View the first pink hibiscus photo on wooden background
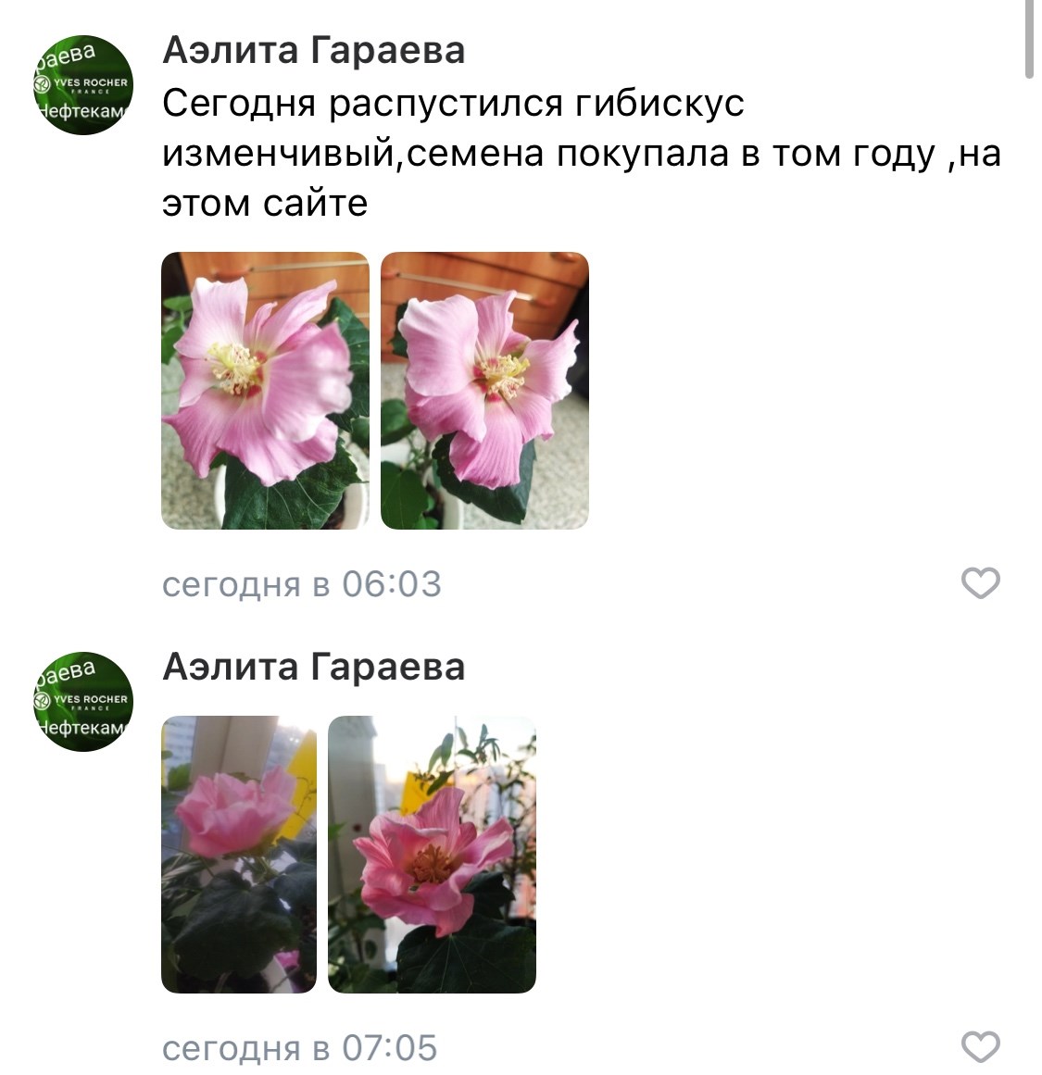1042x1075 pixels. [265, 391]
